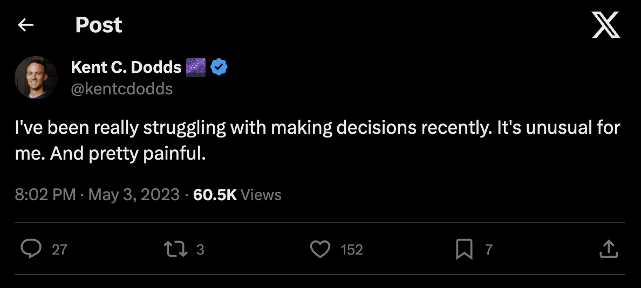The width and height of the screenshot is (641, 288).
Task: Click the Kent C. Dodds display name
Action: (126, 67)
